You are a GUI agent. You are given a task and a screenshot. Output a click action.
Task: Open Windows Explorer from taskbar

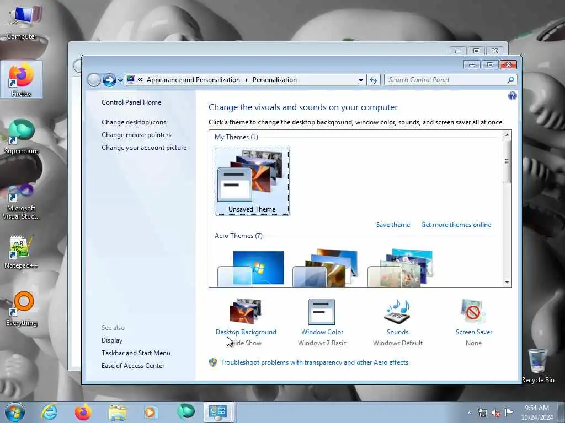coord(117,413)
